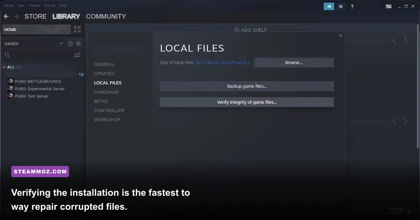This screenshot has width=420, height=220.
Task: Click the ADD SHELF label
Action: (254, 30)
